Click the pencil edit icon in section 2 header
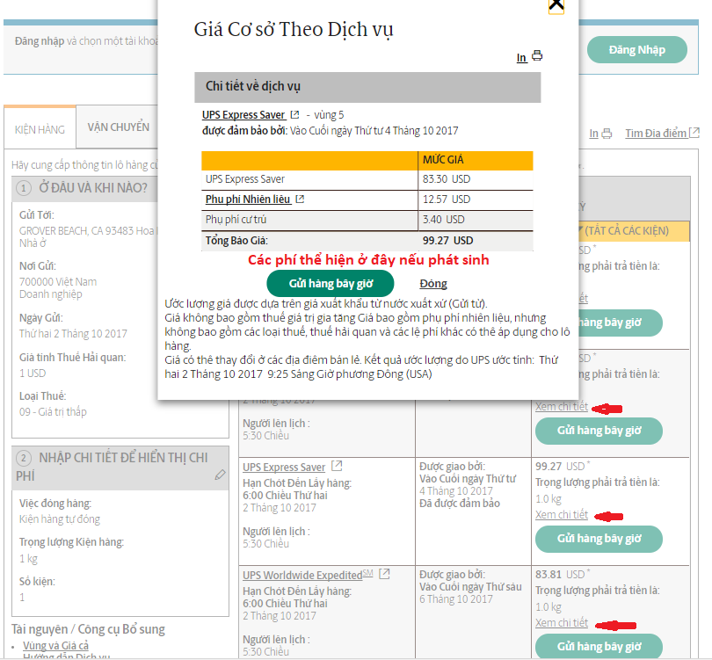 click(221, 475)
